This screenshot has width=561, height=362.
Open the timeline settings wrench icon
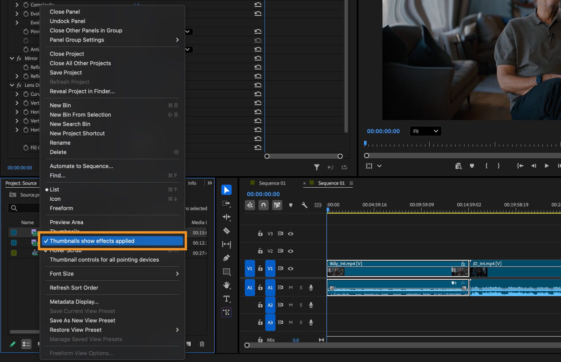[x=305, y=204]
